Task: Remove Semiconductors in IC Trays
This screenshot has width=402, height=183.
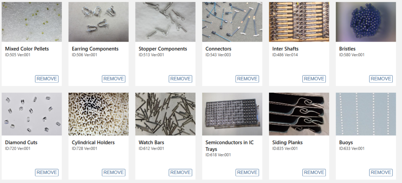Action: click(x=247, y=172)
